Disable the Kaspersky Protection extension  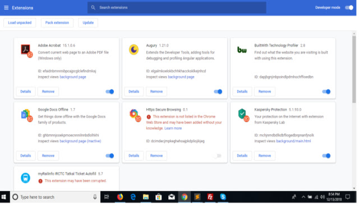(x=326, y=156)
